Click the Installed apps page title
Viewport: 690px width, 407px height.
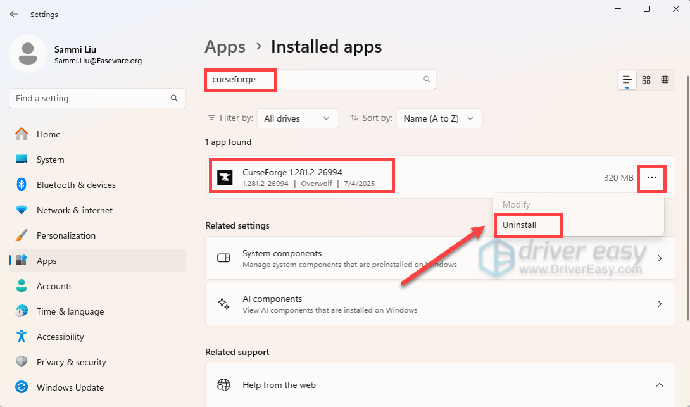pyautogui.click(x=326, y=47)
